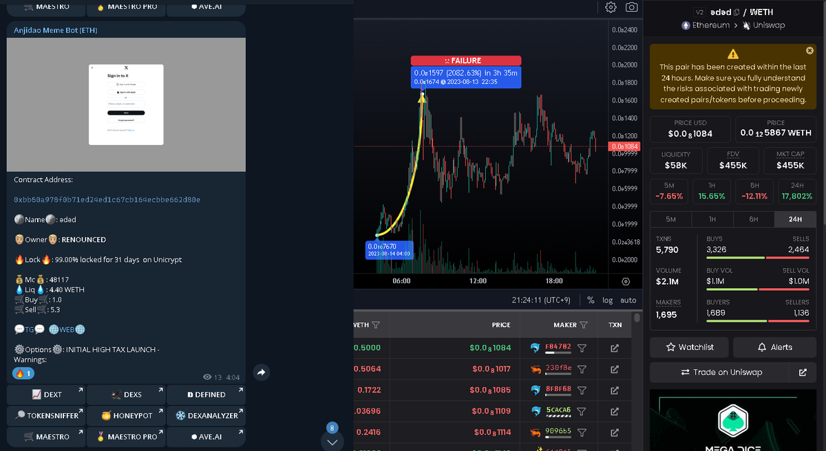This screenshot has height=451, width=826.
Task: Click the contract address link
Action: 107,199
